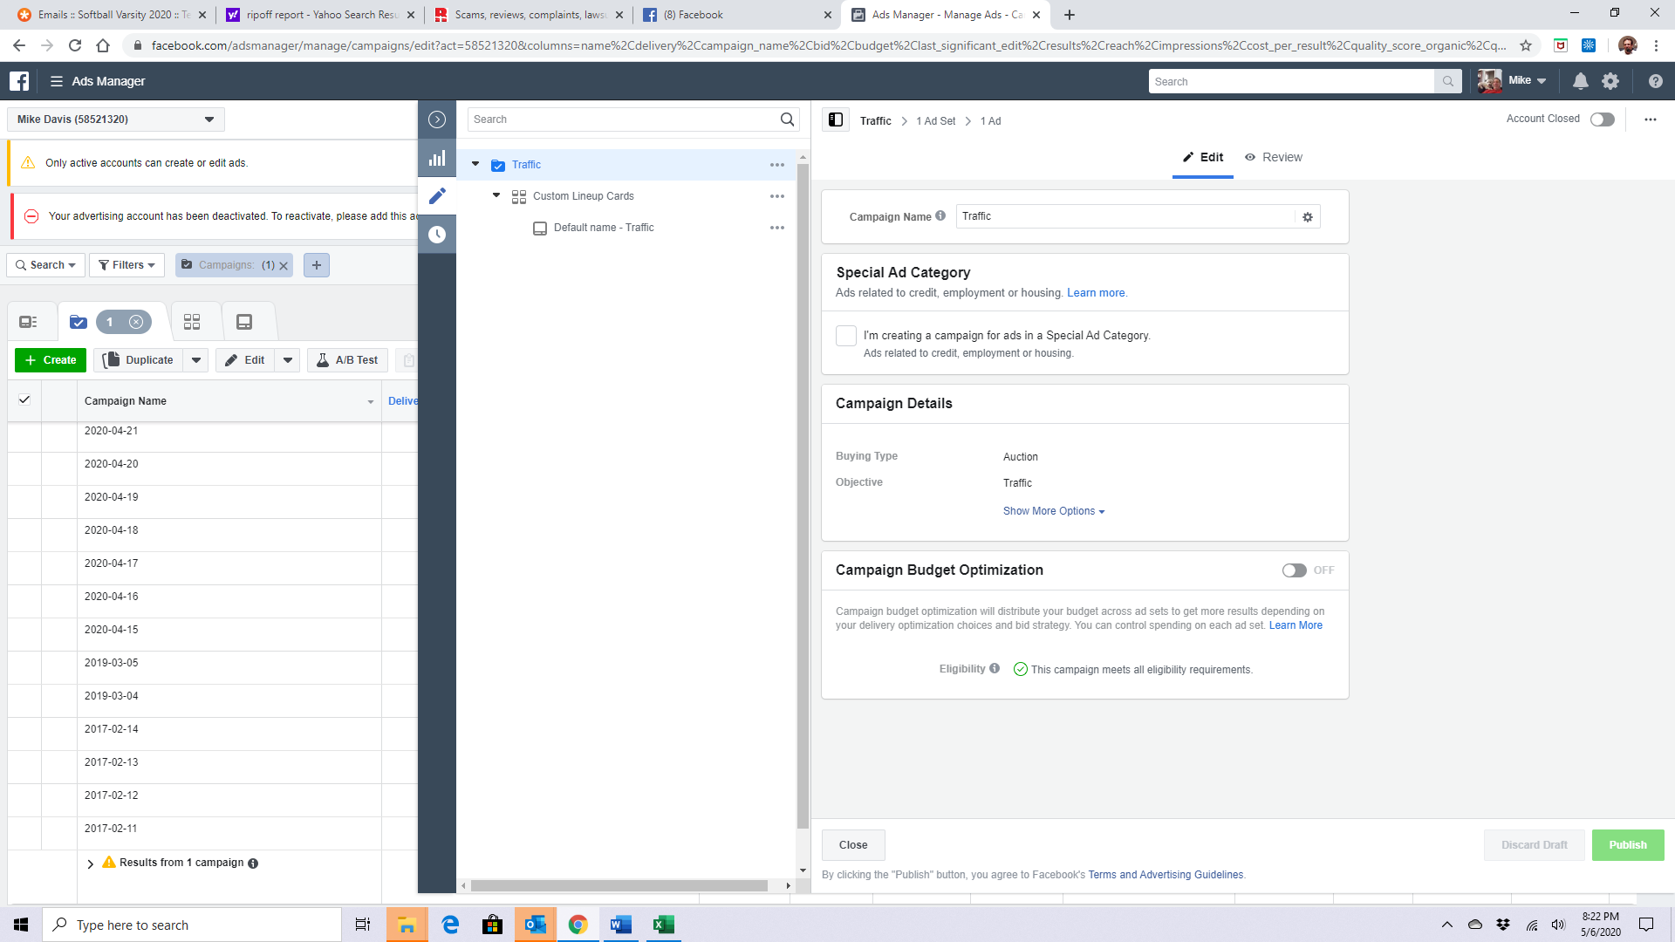Click the top search bar magnifier button
Viewport: 1675px width, 942px height.
pos(1448,82)
